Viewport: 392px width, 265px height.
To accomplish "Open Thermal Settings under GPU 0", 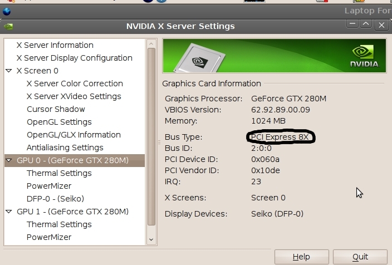I will (59, 173).
